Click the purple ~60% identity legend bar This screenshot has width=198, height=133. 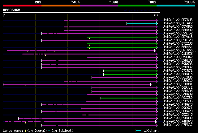tap(99, 6)
